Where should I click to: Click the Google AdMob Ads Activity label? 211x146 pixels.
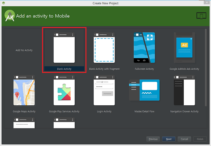(x=184, y=69)
